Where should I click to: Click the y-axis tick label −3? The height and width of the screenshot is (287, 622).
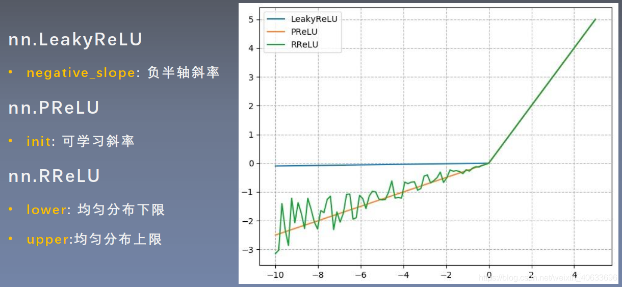point(249,249)
